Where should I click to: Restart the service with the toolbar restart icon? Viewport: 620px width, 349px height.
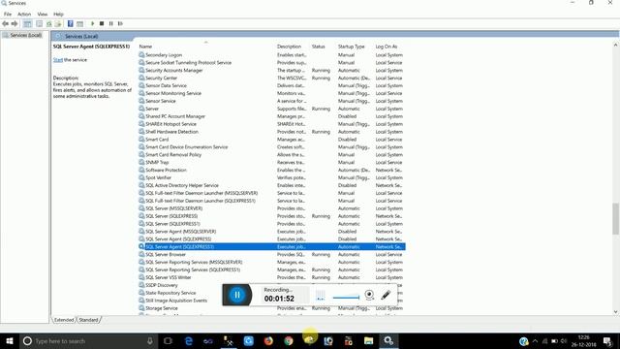(120, 23)
